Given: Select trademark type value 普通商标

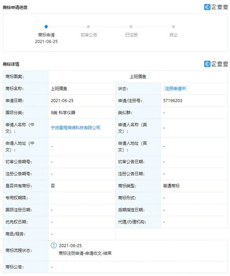Looking at the screenshot, I should (x=171, y=186).
